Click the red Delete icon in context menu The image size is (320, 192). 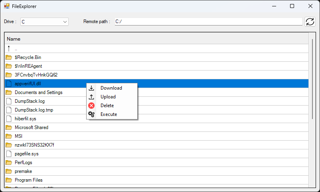91,106
